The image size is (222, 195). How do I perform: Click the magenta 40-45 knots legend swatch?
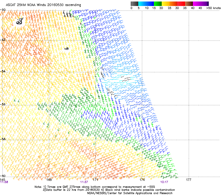(197, 4)
